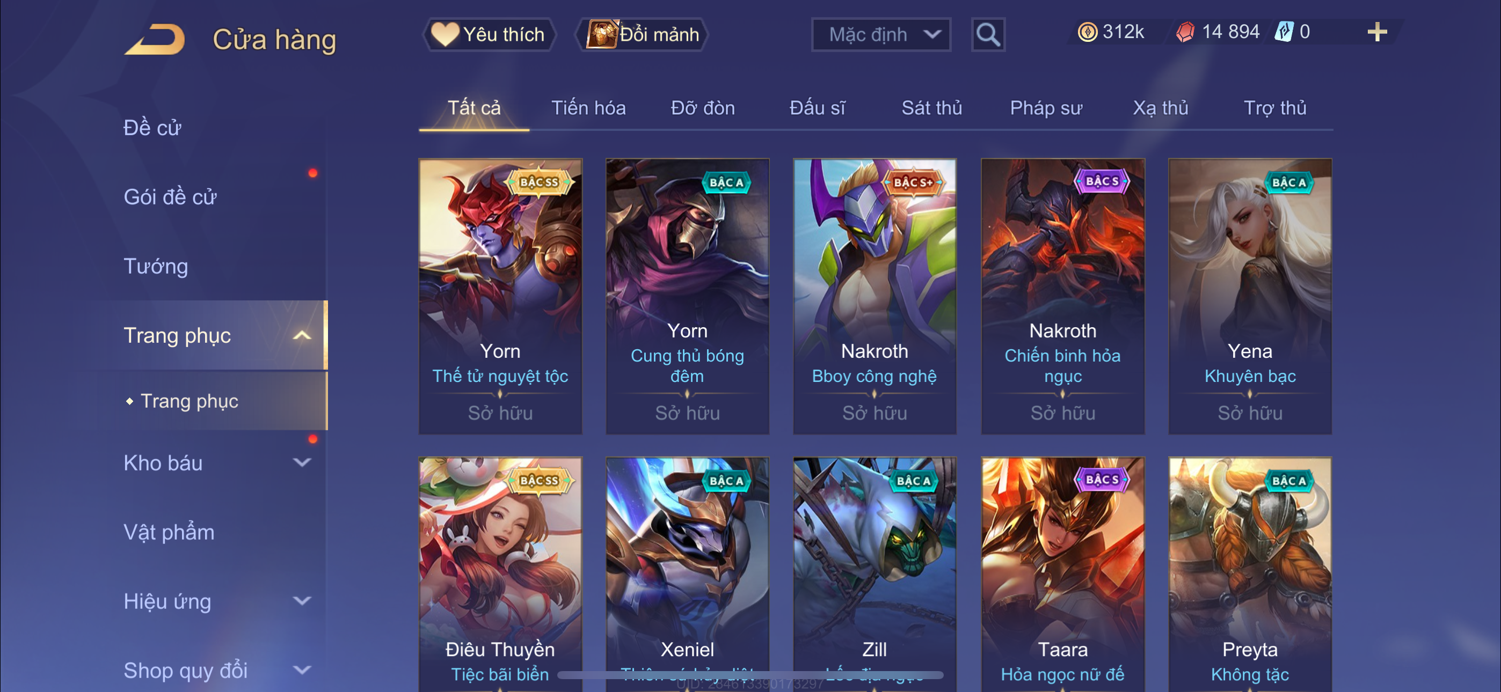Click the Đổi mảnh chest icon
Screen dimensions: 1501x692
[601, 34]
